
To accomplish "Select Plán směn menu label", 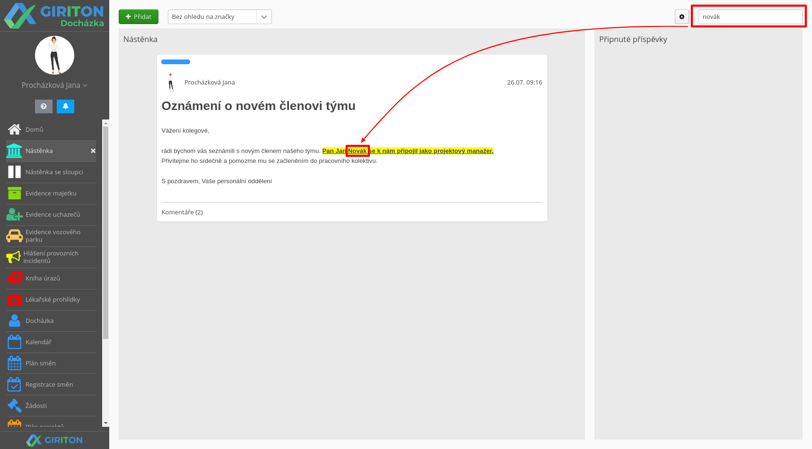I will pos(41,363).
